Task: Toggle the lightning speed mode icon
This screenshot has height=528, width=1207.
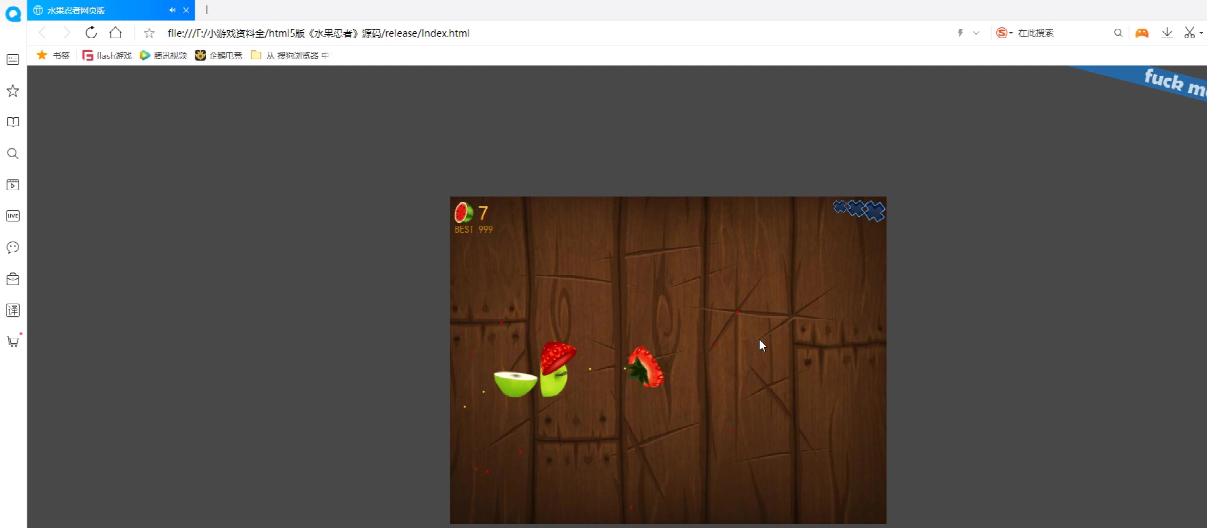Action: (x=960, y=33)
